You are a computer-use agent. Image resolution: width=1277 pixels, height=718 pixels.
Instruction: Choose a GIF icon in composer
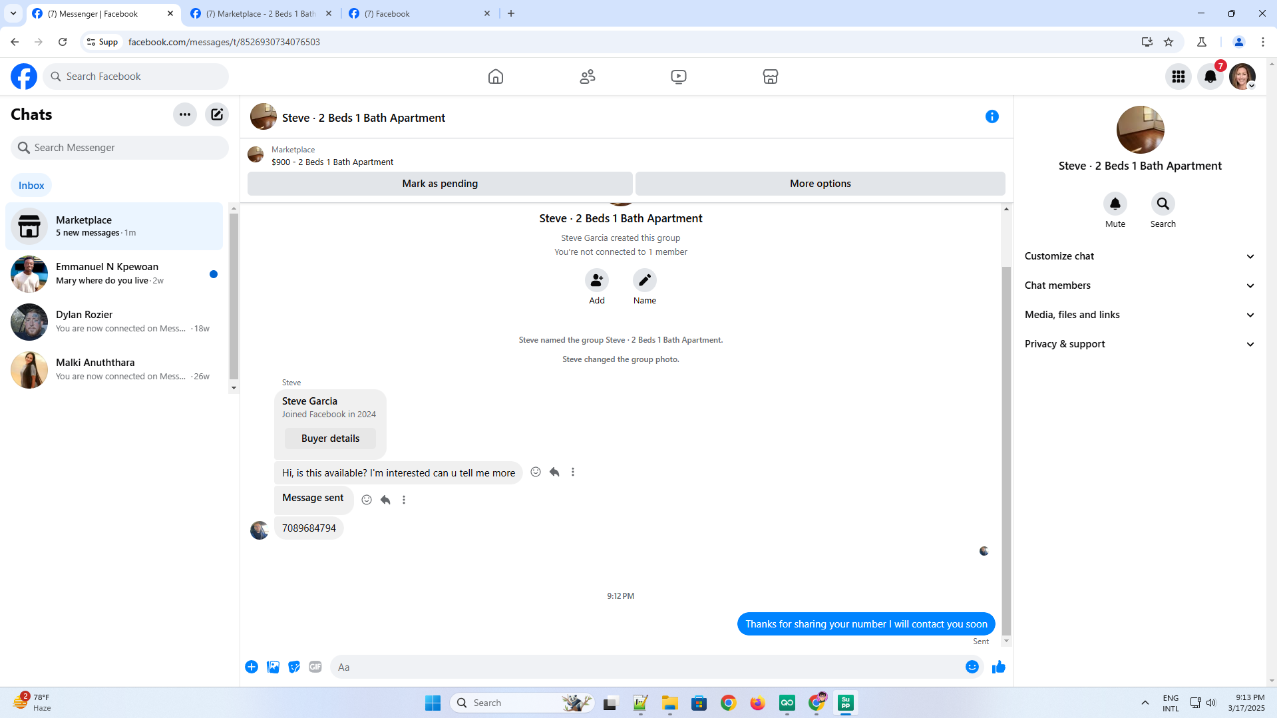pos(315,667)
